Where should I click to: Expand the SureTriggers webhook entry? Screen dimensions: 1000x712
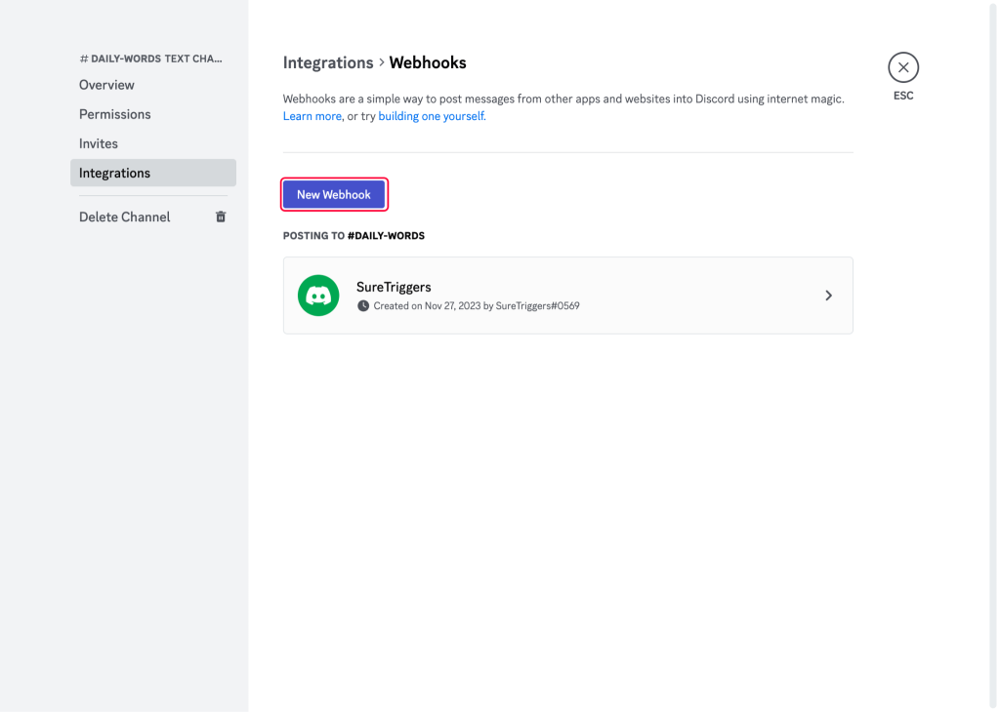566,295
